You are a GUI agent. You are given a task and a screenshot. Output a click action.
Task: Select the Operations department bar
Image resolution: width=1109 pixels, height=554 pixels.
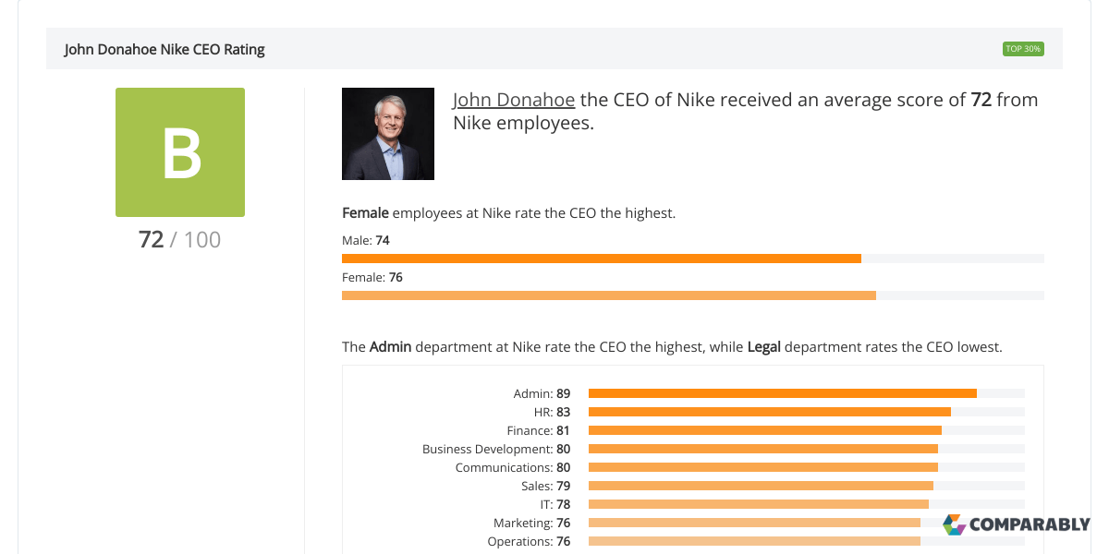749,540
